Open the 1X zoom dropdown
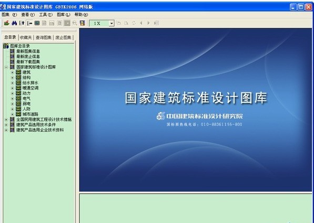This screenshot has height=223, width=314. pyautogui.click(x=112, y=24)
